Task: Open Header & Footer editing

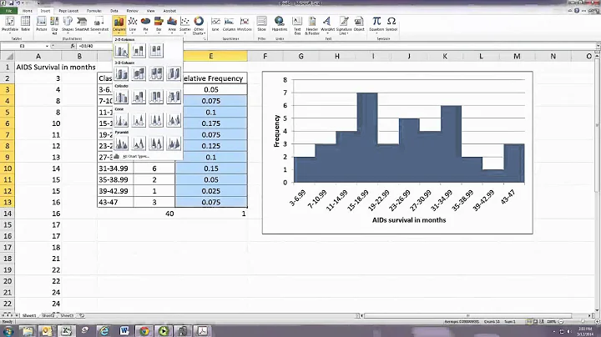Action: tap(312, 25)
